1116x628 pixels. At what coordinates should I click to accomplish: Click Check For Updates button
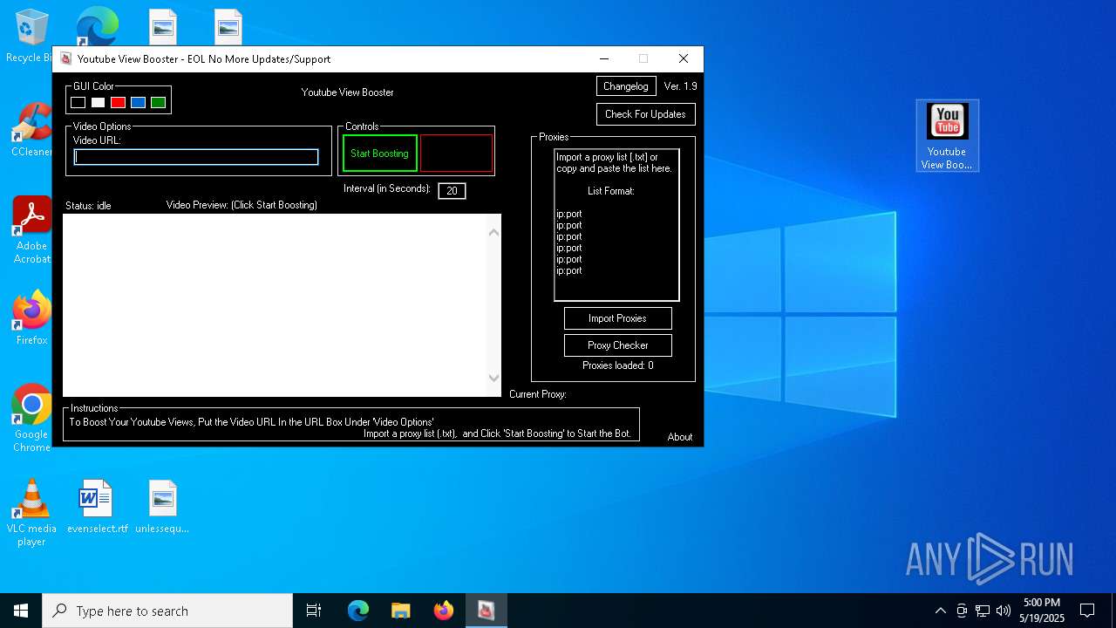pos(645,114)
